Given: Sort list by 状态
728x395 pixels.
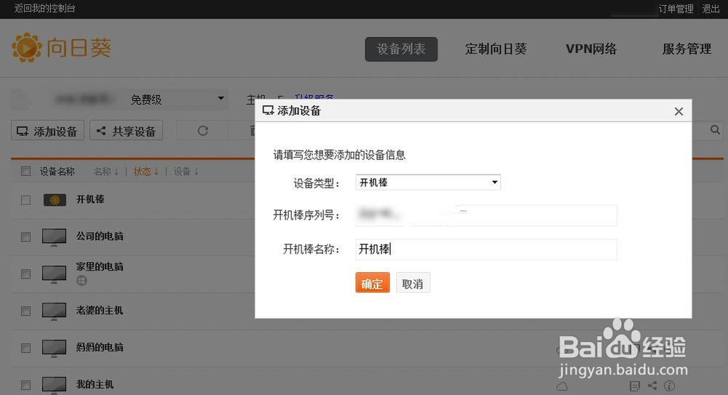Looking at the screenshot, I should pyautogui.click(x=146, y=172).
